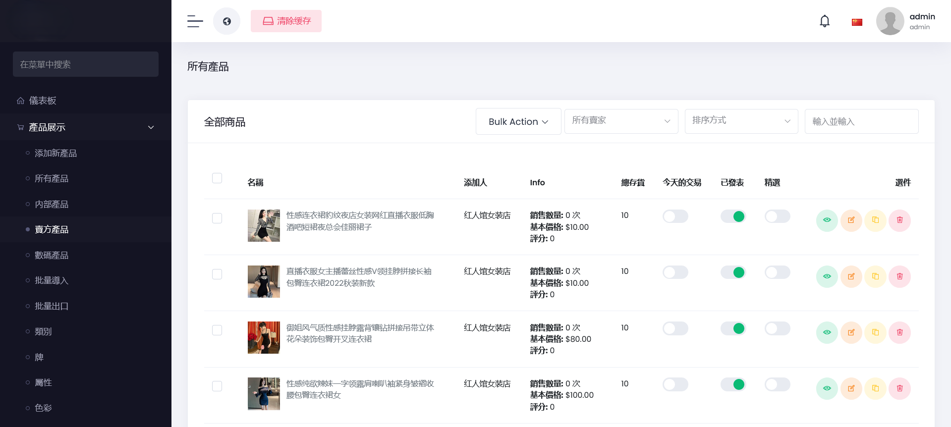Click the 清除缓存 clear cache button
This screenshot has height=427, width=951.
(286, 21)
